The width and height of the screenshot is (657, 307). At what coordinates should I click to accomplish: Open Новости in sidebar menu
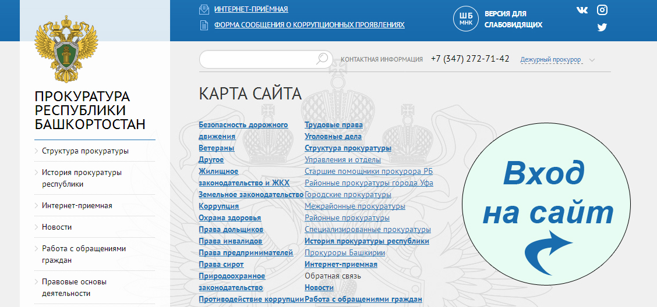(56, 227)
